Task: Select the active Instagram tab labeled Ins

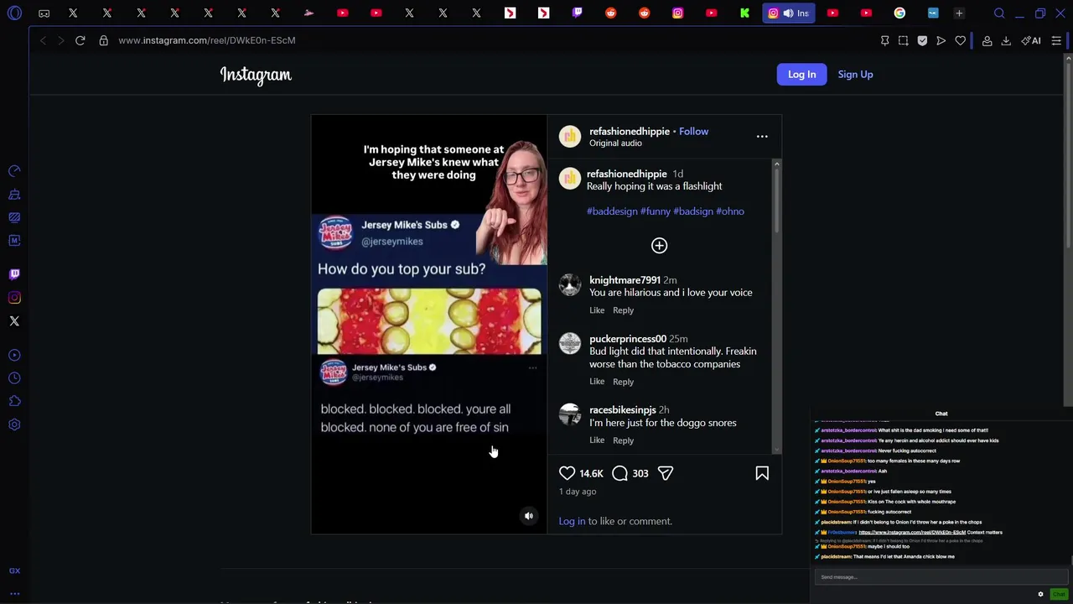Action: coord(789,13)
